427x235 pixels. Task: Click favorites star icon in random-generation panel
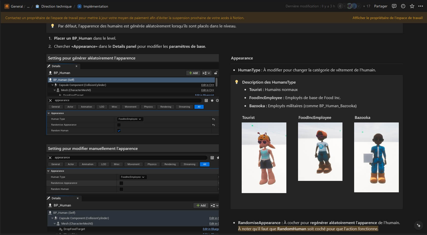(x=212, y=100)
